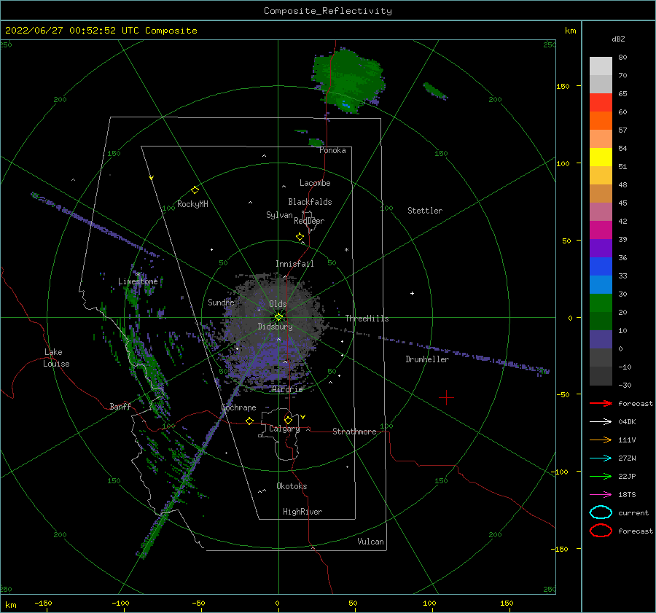The width and height of the screenshot is (656, 613).
Task: Select the slate purple 10 dBZ swatch
Action: 601,340
